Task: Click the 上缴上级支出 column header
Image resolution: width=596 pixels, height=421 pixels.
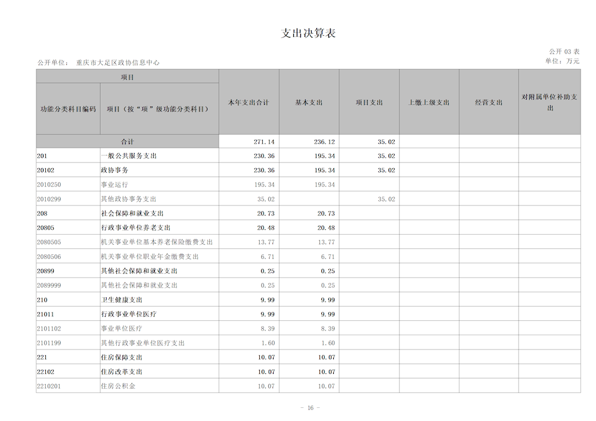Action: (429, 102)
